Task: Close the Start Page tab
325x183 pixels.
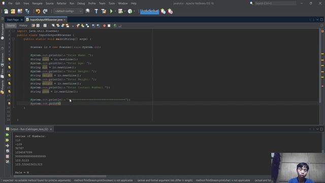Action: click(x=21, y=20)
